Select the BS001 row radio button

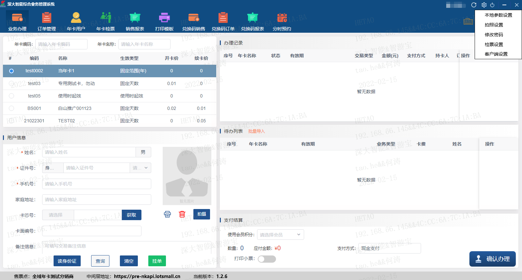click(x=11, y=108)
